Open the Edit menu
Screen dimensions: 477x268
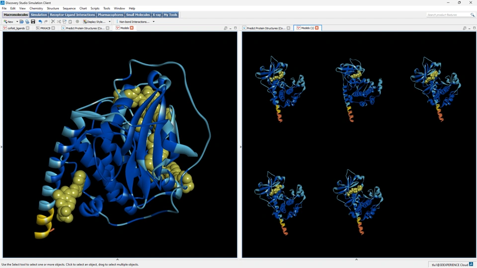(x=13, y=8)
